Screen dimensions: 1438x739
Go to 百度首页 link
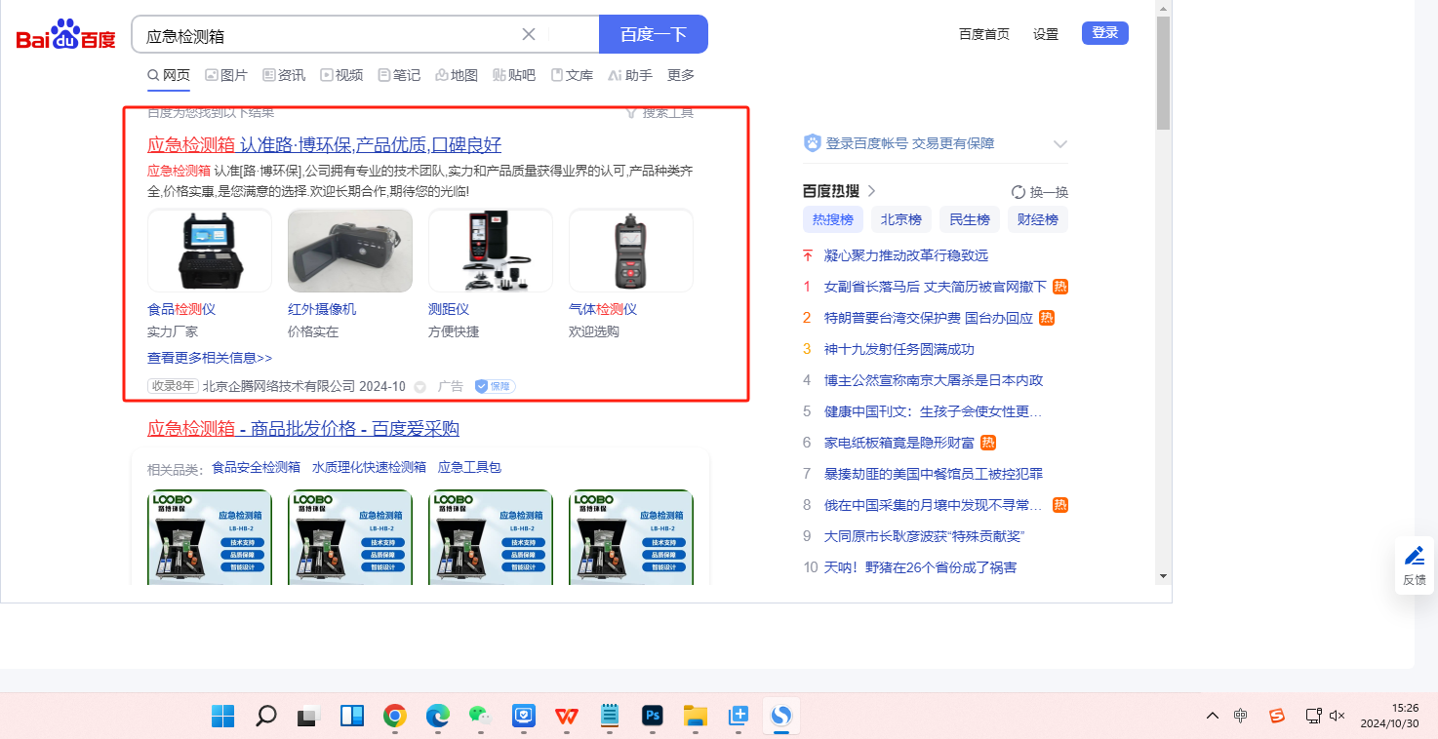(x=984, y=34)
